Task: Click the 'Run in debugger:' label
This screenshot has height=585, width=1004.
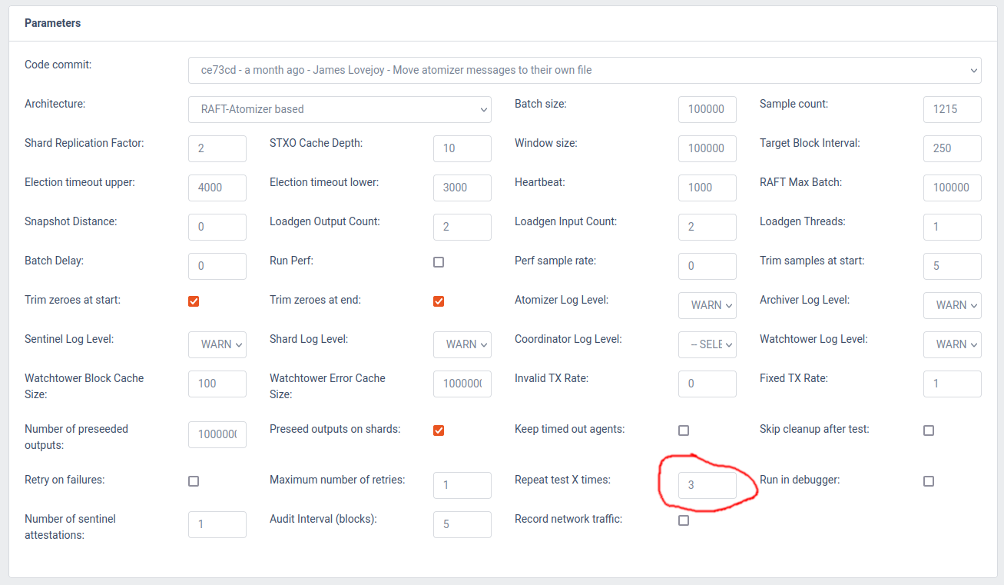Action: coord(800,480)
